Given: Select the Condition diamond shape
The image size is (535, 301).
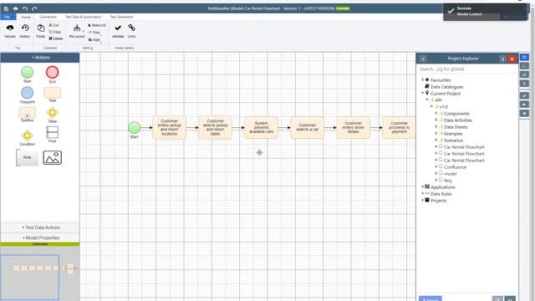Looking at the screenshot, I should pos(28,135).
